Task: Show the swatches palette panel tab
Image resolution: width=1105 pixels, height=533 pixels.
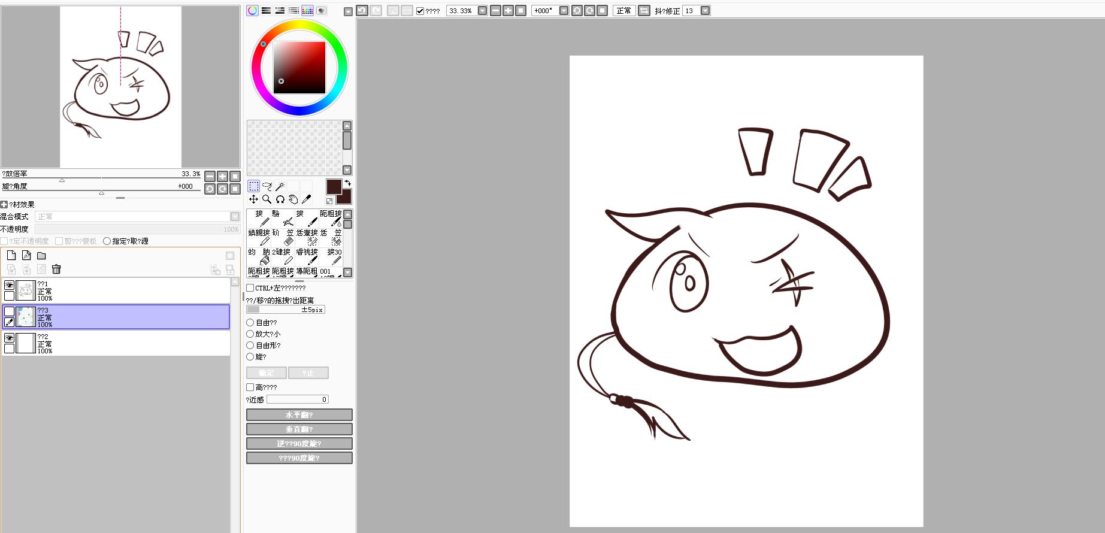Action: point(307,11)
